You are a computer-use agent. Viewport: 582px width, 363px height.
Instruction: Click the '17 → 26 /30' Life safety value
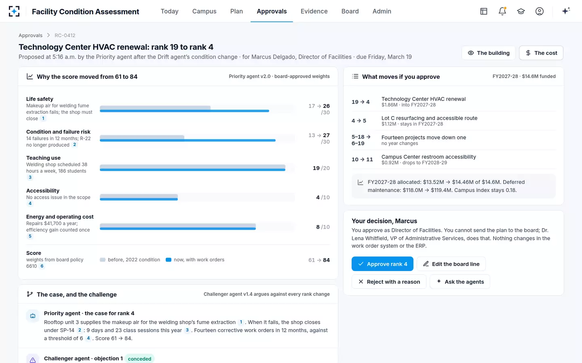click(319, 109)
